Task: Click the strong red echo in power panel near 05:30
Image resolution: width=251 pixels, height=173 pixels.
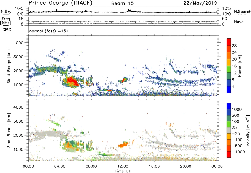Action: point(72,81)
